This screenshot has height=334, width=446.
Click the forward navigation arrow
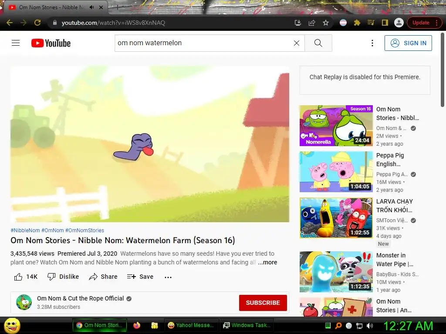click(x=24, y=23)
